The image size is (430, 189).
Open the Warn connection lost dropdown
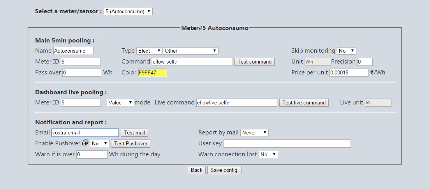coord(268,154)
